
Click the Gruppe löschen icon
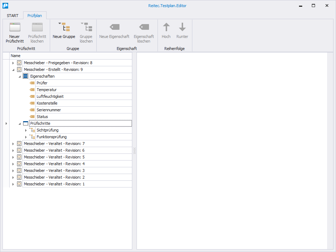(x=86, y=28)
